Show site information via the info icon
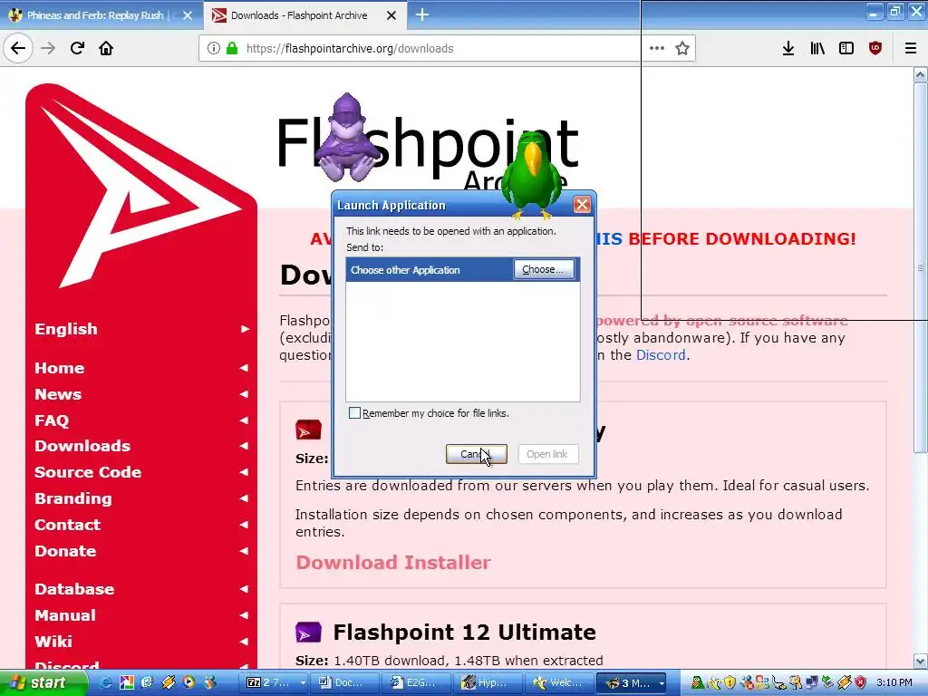Viewport: 928px width, 696px height. (x=214, y=48)
